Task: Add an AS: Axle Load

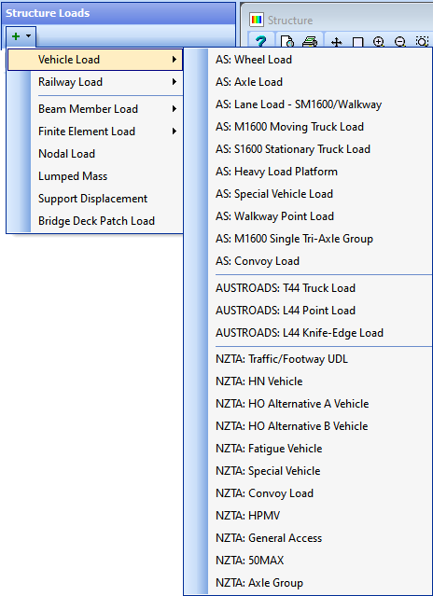Action: (x=308, y=82)
